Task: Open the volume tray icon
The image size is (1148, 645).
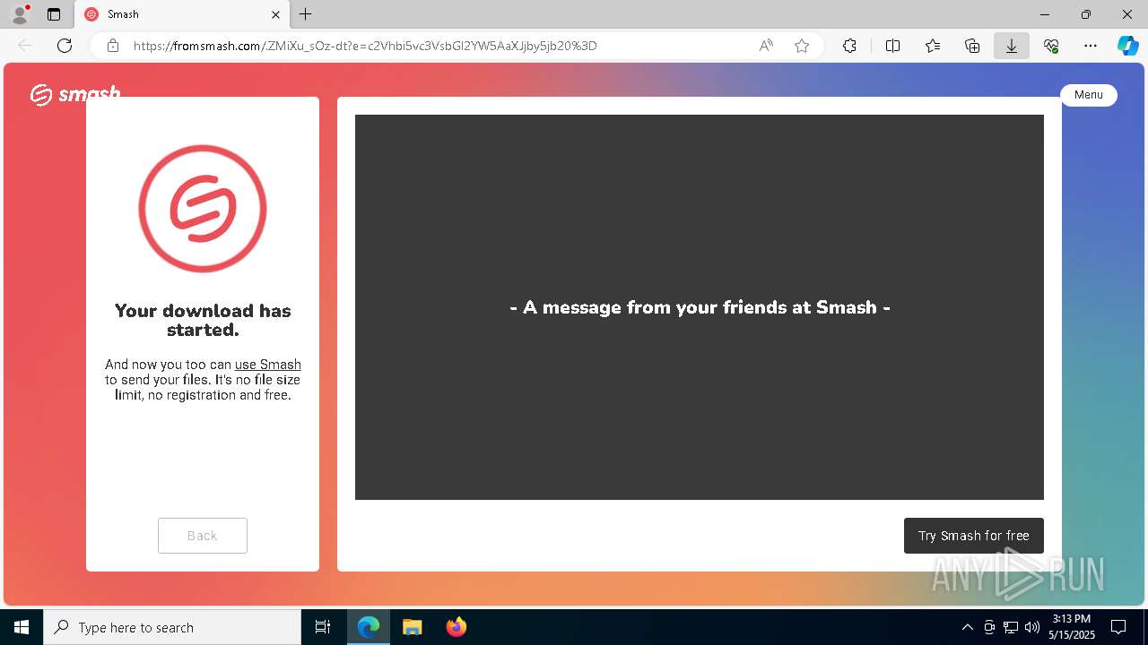Action: [1032, 627]
